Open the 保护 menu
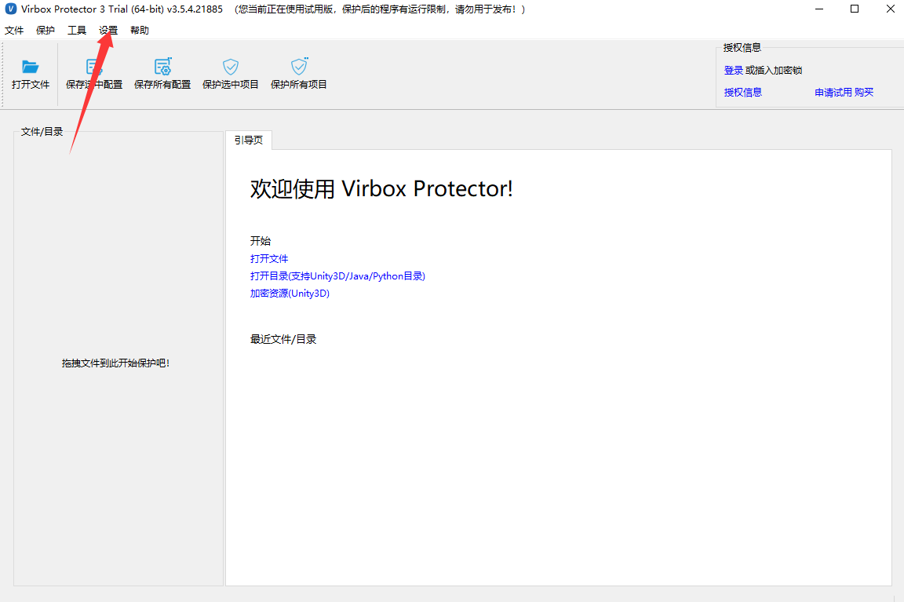 click(46, 31)
